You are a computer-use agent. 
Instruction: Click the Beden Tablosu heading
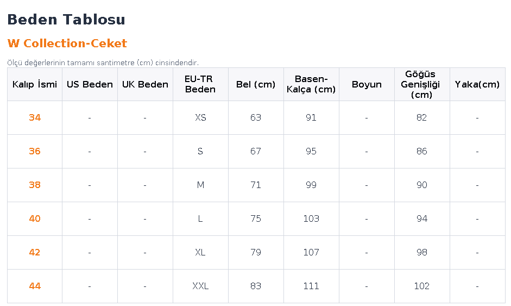(66, 20)
